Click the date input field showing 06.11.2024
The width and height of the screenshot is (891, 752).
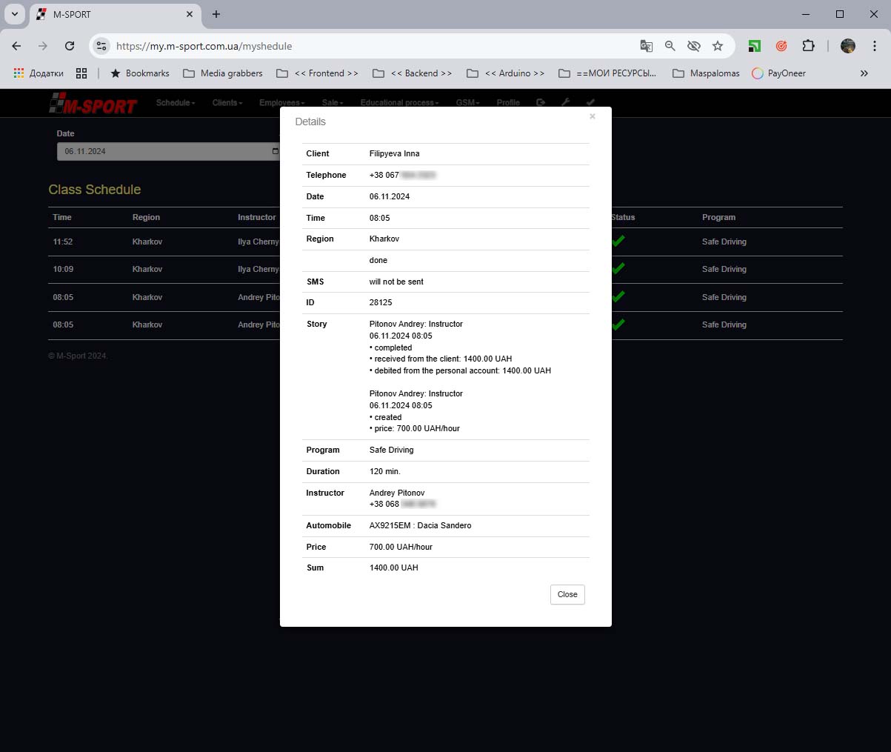tap(163, 151)
